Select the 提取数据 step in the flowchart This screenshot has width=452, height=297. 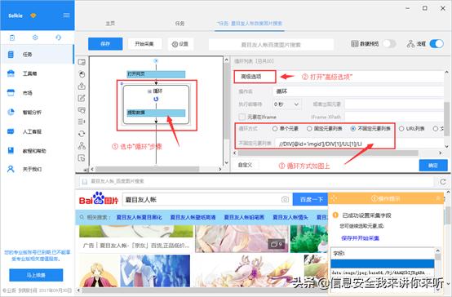(156, 113)
